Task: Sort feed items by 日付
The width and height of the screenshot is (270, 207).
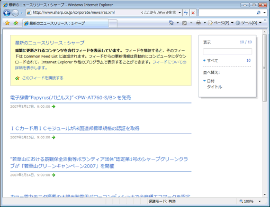Action: coord(211,81)
